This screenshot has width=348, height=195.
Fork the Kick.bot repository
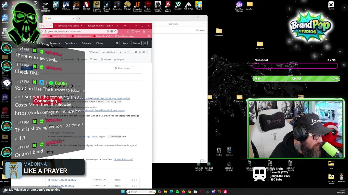(125, 52)
